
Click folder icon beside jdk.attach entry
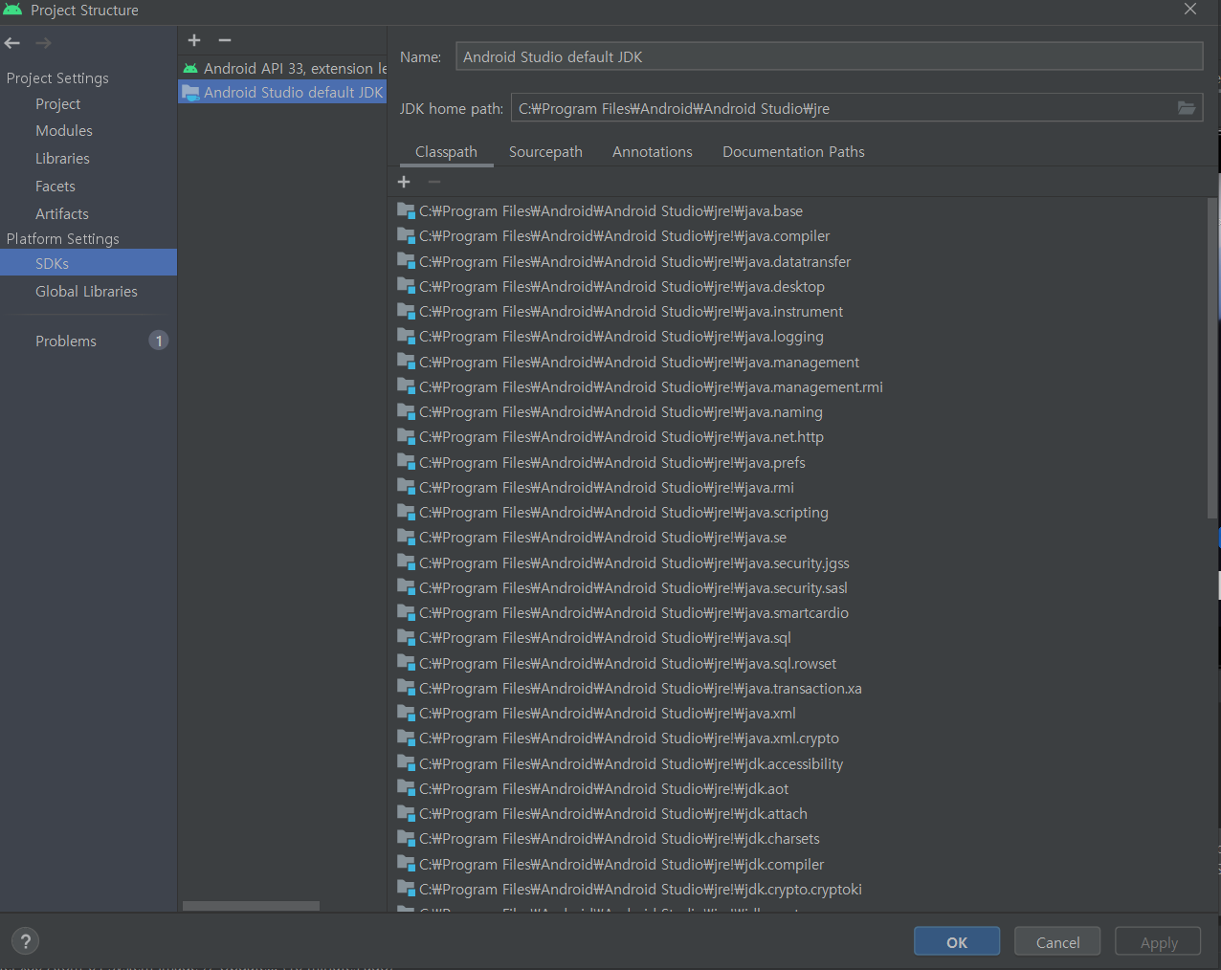tap(406, 813)
